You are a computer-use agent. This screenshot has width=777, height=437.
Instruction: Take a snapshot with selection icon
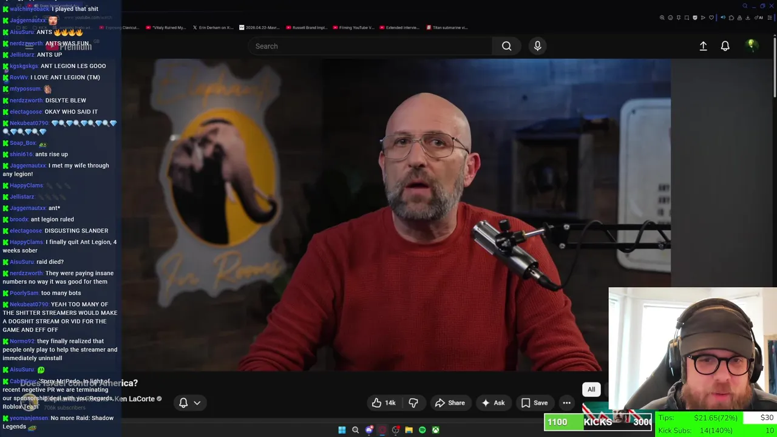tap(687, 18)
